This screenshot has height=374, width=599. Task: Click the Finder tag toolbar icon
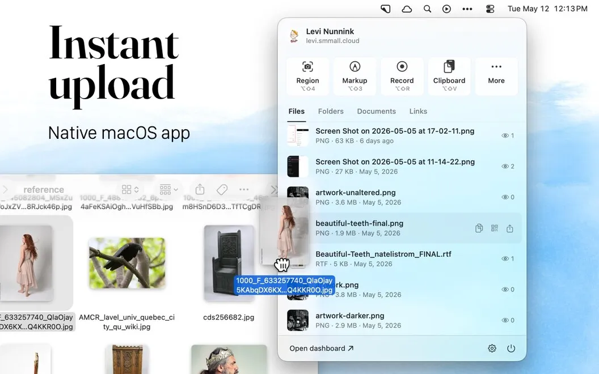[222, 189]
